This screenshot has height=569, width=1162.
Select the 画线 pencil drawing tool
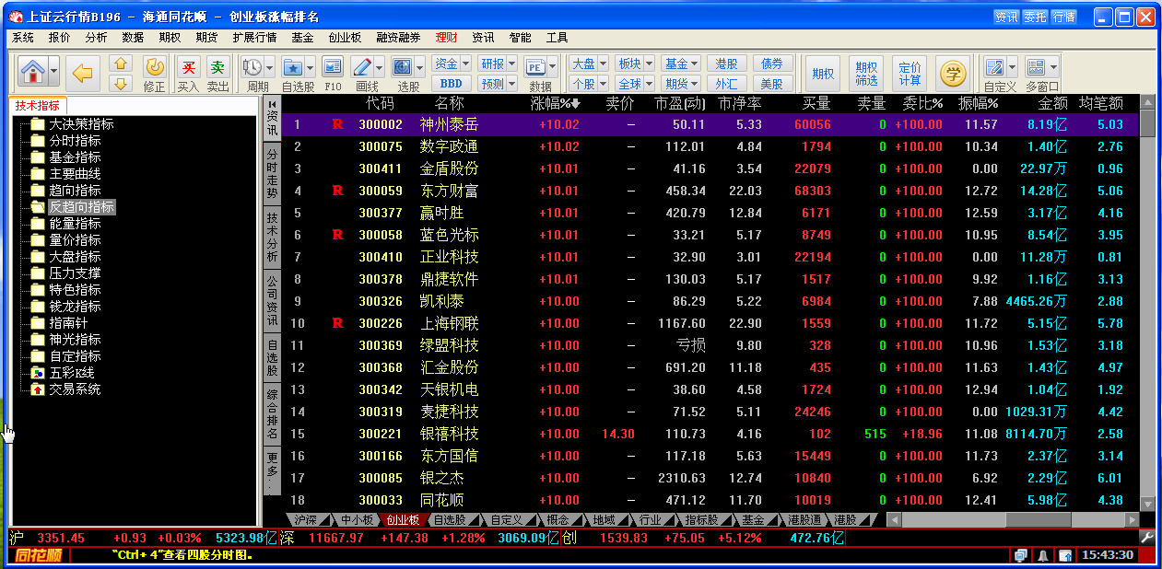click(x=362, y=67)
